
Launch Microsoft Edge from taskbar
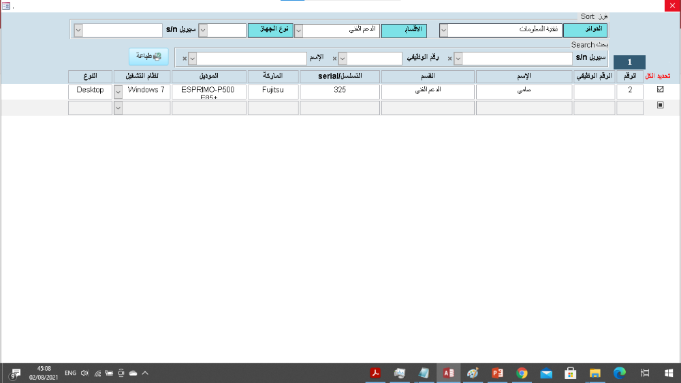coord(620,373)
